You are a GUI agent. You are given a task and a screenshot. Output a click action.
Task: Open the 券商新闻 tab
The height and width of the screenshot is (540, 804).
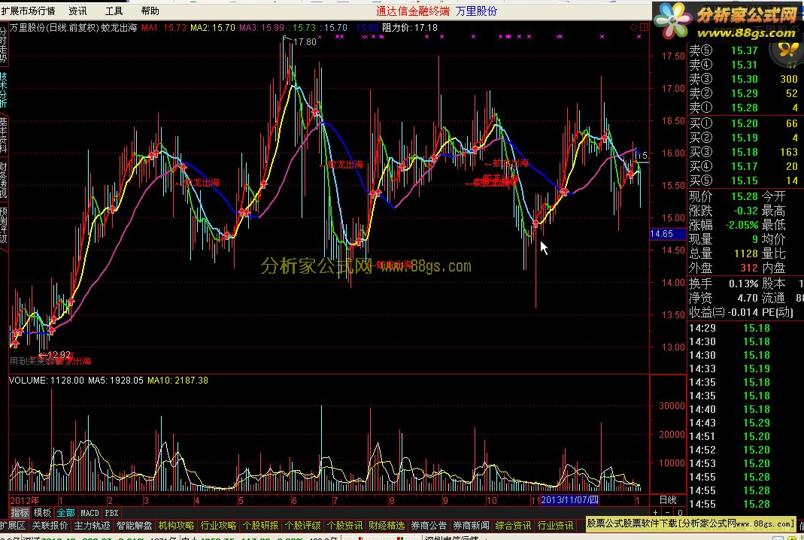point(471,525)
